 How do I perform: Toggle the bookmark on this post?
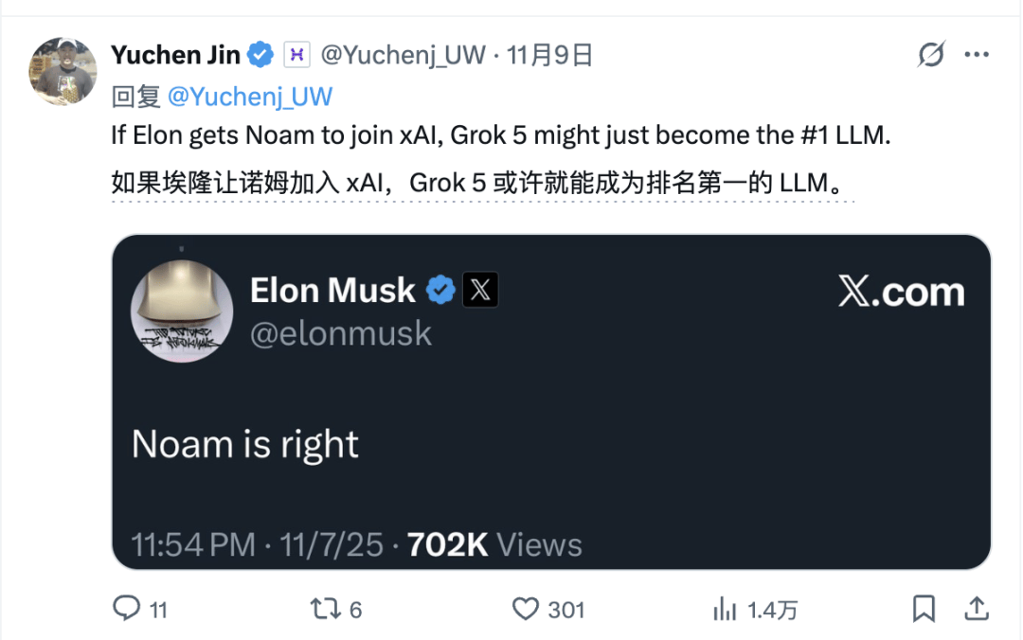tap(925, 610)
